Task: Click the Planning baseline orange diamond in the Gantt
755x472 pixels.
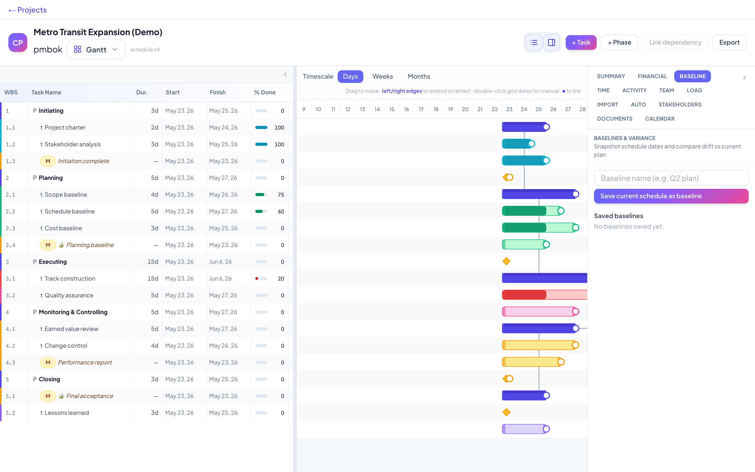Action: pos(506,261)
